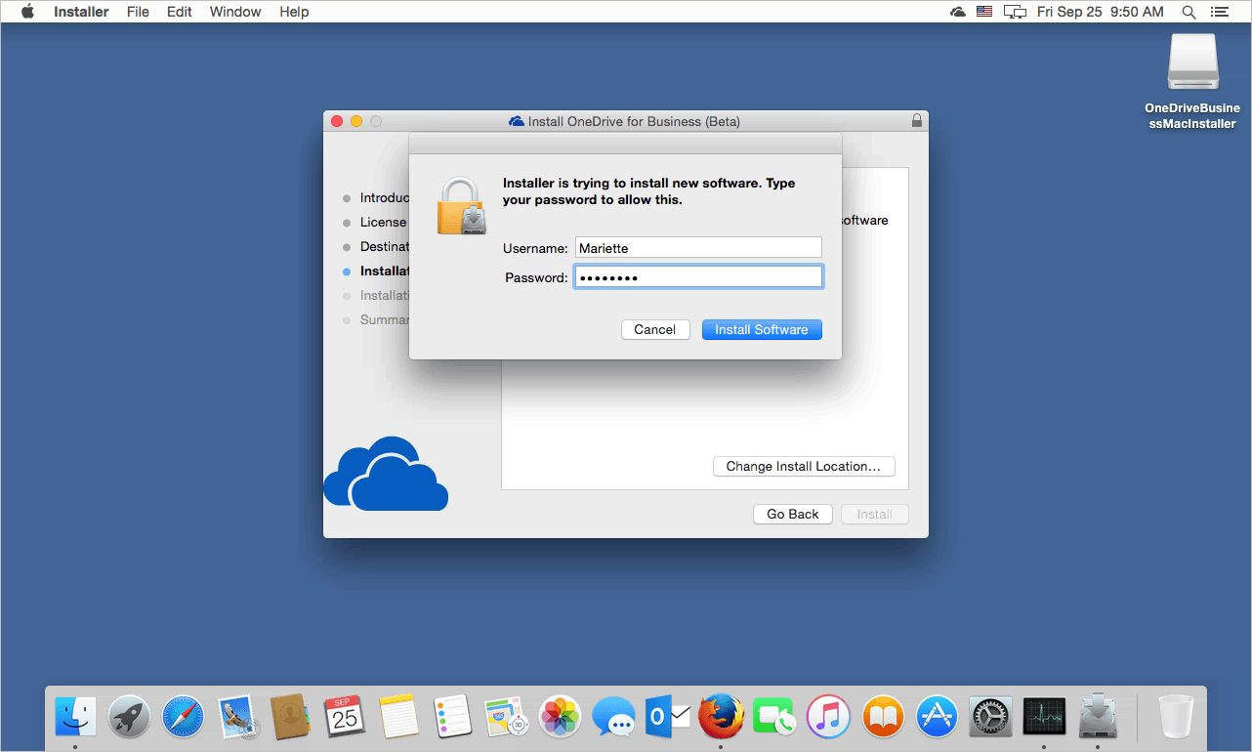Open Trash in the Dock
This screenshot has width=1252, height=752.
pyautogui.click(x=1176, y=718)
